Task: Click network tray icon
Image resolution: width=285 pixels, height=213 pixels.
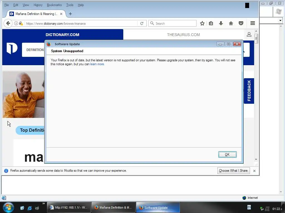Action: (x=267, y=209)
